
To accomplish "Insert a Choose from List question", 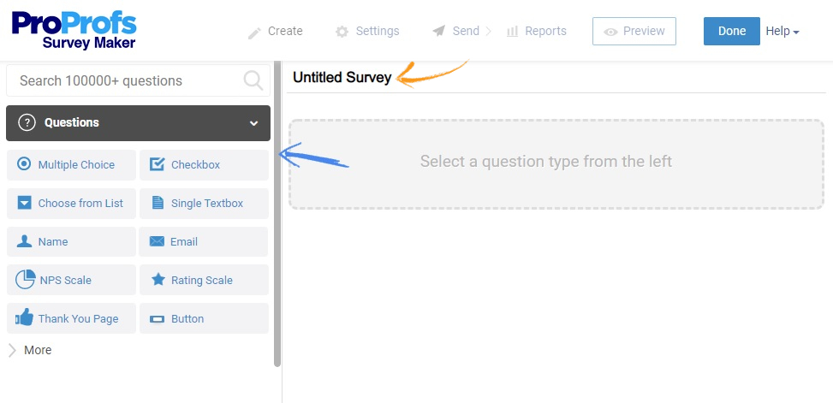I will (x=71, y=204).
